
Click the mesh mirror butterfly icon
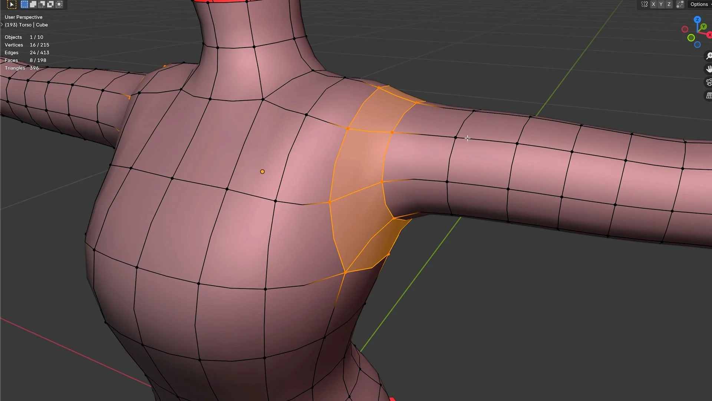(644, 4)
